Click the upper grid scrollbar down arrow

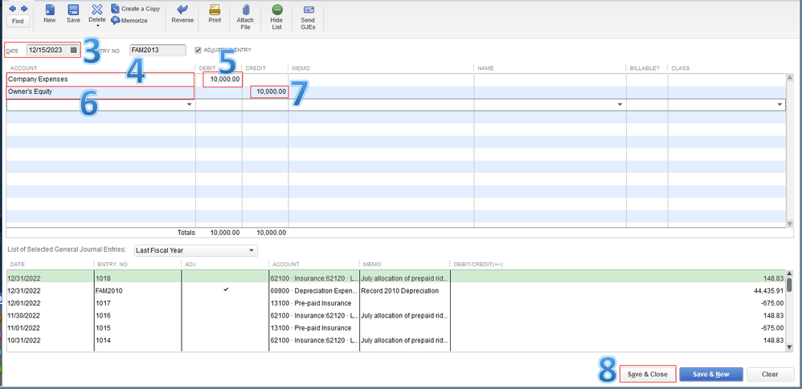click(x=790, y=223)
